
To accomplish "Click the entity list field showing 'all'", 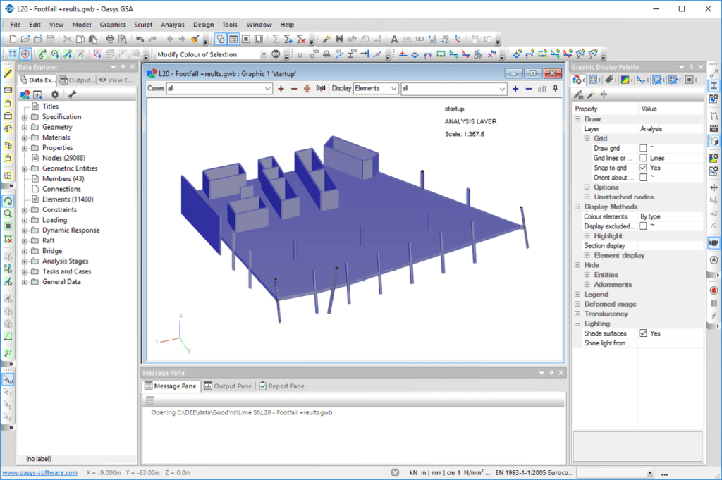I will (x=453, y=88).
